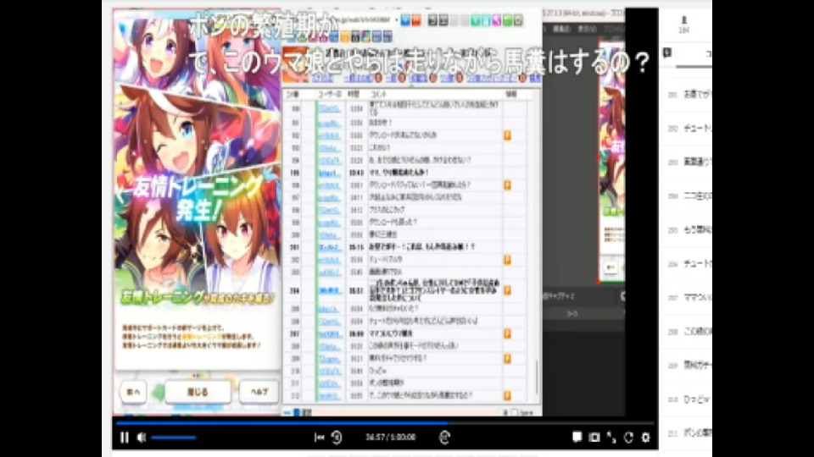
Task: Open user ID link in bold row 195
Action: (x=330, y=173)
